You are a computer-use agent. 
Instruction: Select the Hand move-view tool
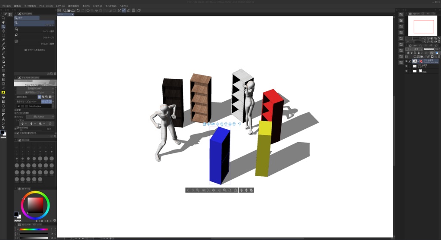click(3, 22)
